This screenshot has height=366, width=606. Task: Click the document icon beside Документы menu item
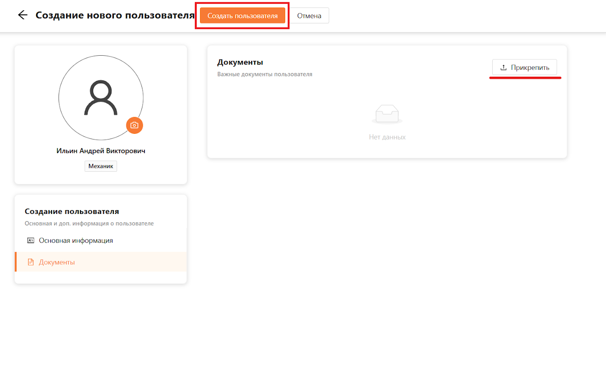pos(31,262)
